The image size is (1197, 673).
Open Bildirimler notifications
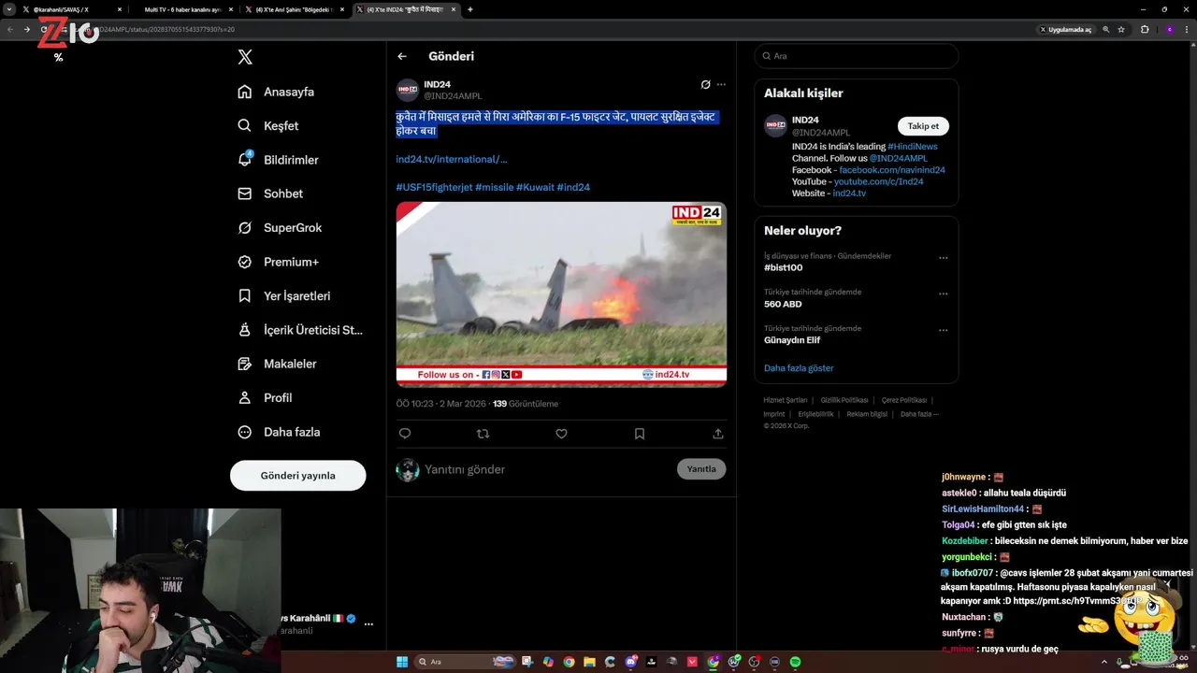pyautogui.click(x=278, y=160)
